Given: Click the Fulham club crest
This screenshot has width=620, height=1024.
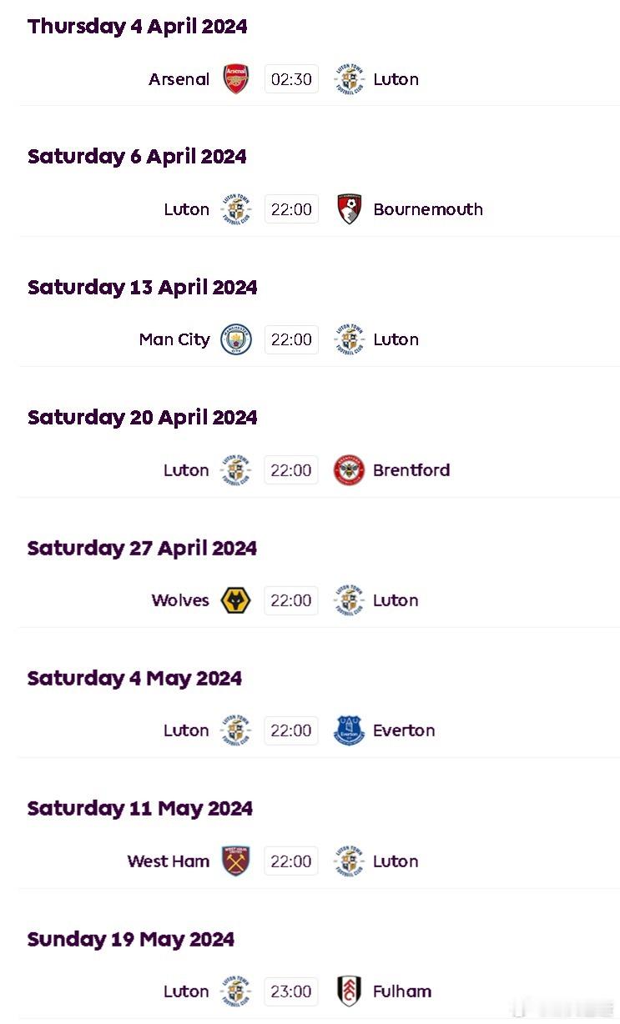Looking at the screenshot, I should tap(349, 991).
